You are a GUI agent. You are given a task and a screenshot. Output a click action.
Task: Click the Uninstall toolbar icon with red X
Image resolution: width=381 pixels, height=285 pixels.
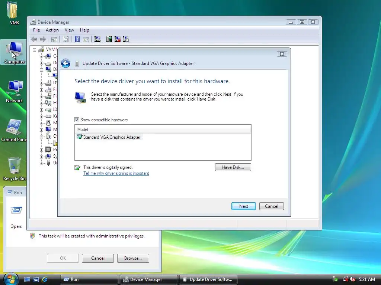pyautogui.click(x=117, y=39)
